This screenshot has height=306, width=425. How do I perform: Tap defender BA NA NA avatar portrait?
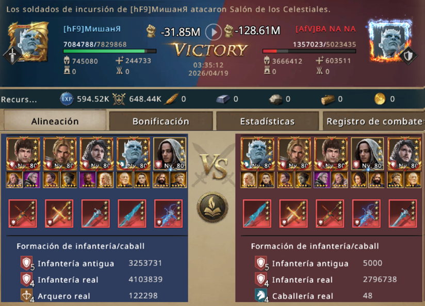click(x=389, y=41)
